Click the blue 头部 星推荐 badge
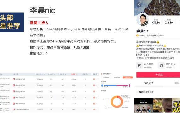The image size is (180, 113). tap(12, 22)
